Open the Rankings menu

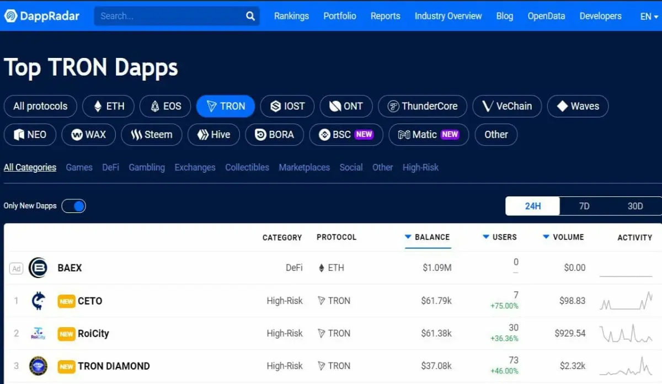291,16
